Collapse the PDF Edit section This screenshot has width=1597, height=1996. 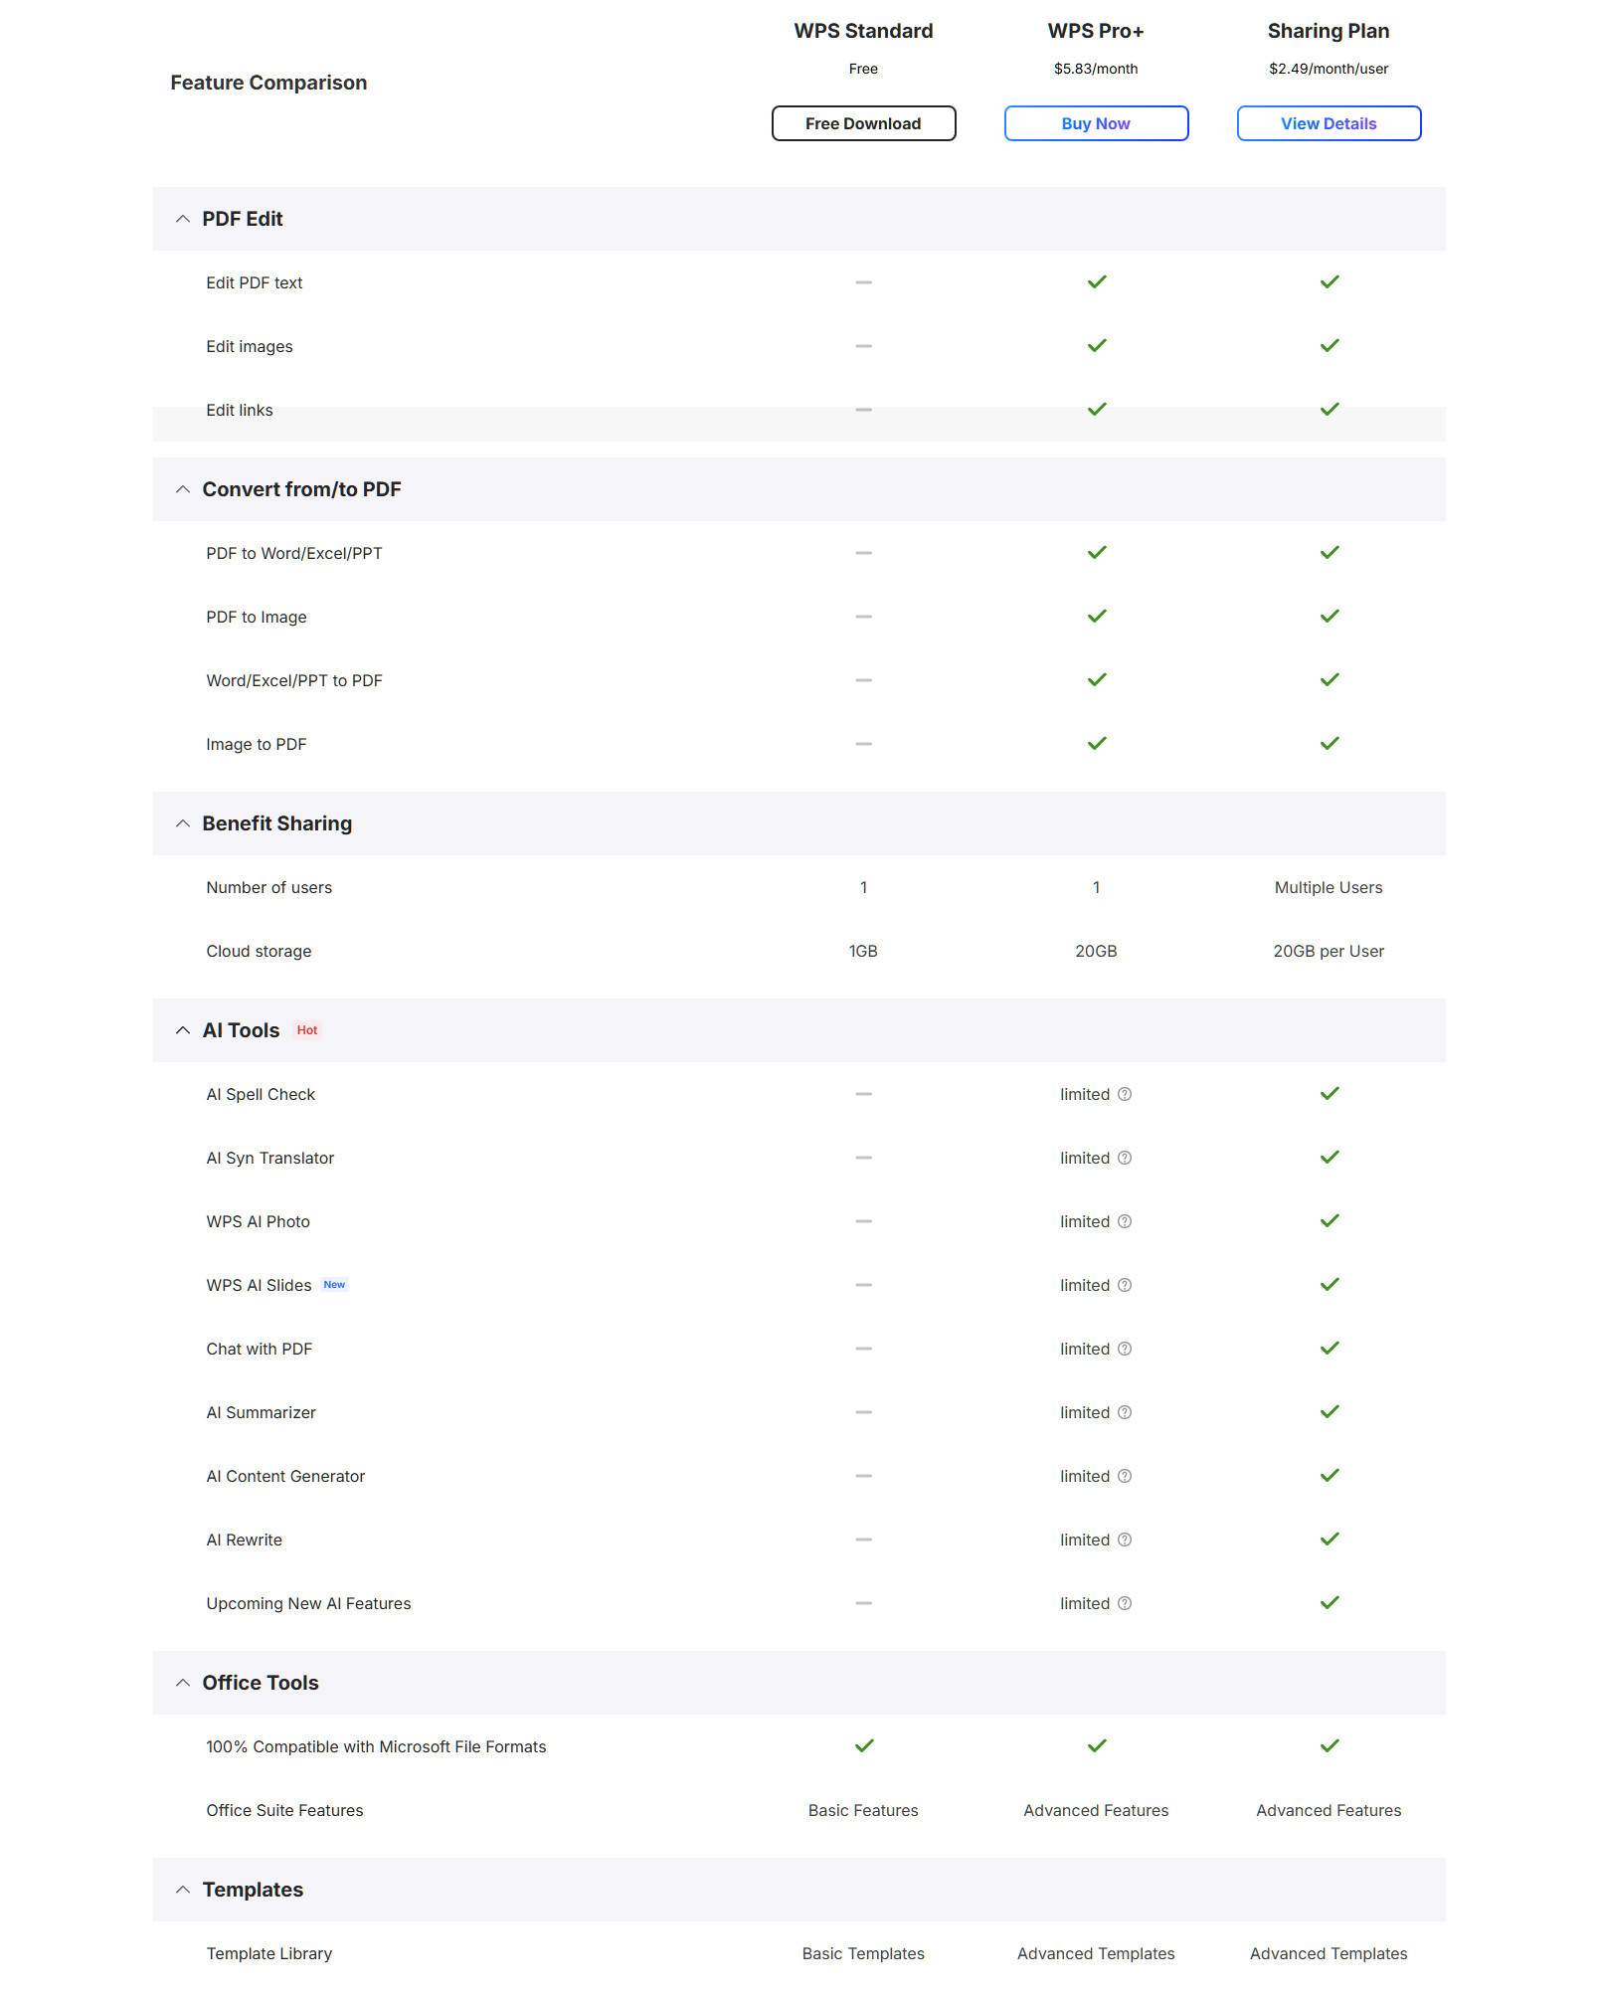pyautogui.click(x=183, y=219)
